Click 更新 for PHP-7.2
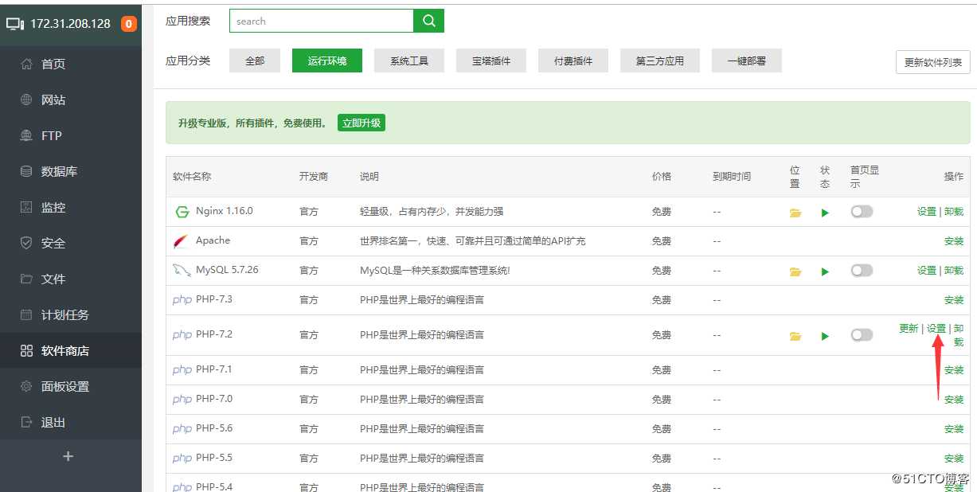 tap(909, 328)
